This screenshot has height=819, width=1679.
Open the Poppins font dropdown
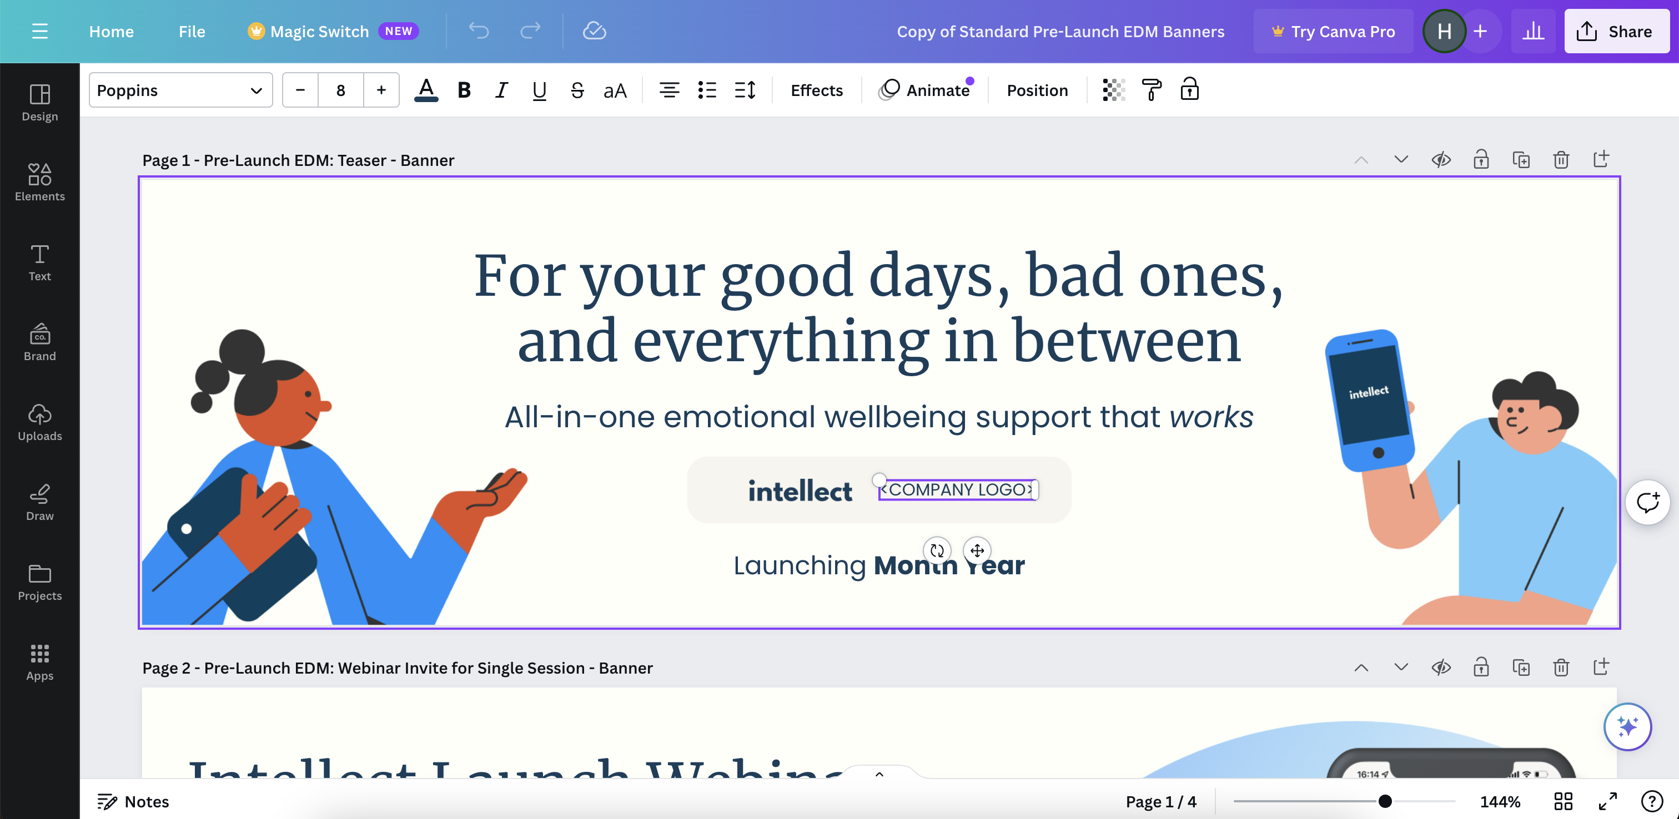click(180, 90)
